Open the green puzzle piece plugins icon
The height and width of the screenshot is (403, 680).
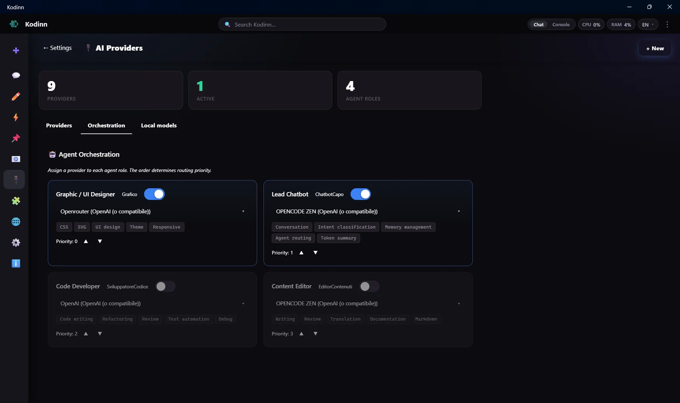(16, 201)
